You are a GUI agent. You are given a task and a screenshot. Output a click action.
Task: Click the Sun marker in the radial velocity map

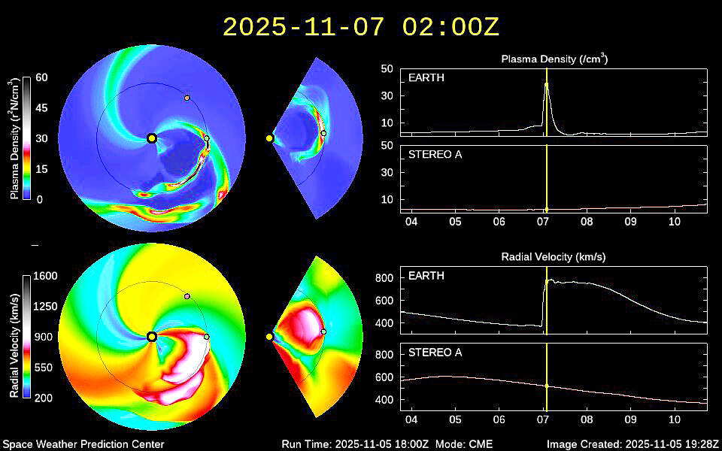pyautogui.click(x=152, y=337)
